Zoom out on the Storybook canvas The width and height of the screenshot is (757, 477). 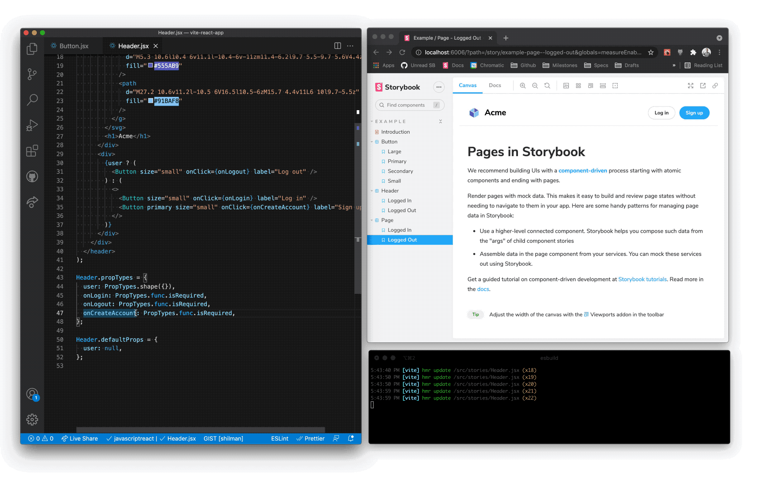(x=535, y=86)
